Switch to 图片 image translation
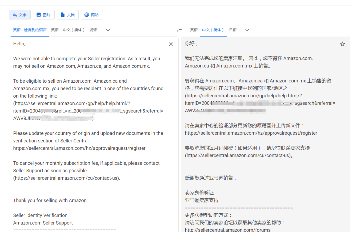Viewport: 352px width, 232px height. point(44,15)
